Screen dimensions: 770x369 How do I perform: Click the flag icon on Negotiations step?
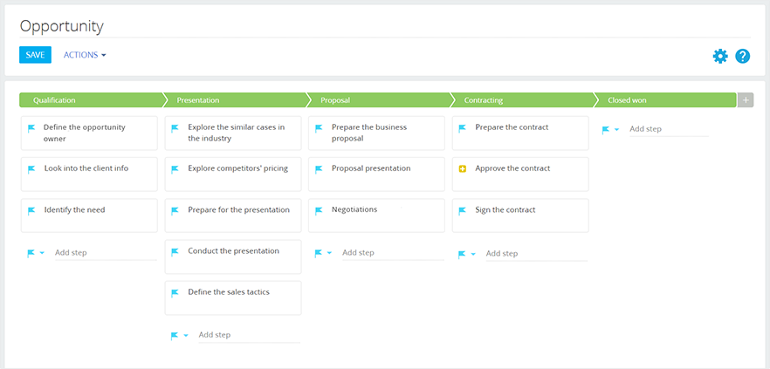point(319,210)
